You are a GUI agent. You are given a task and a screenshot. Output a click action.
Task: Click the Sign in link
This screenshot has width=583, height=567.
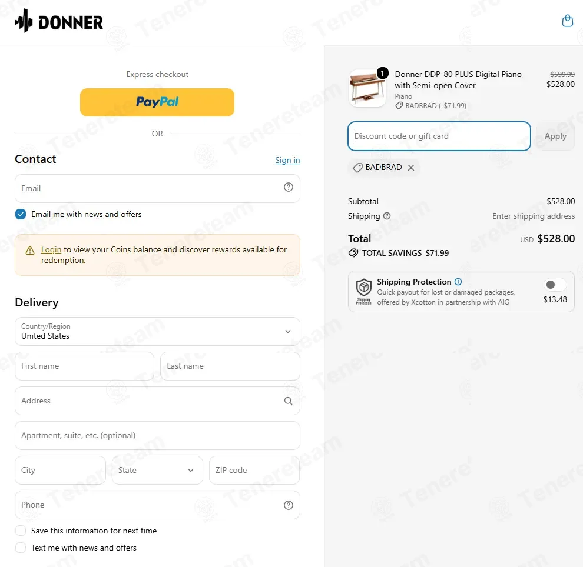pyautogui.click(x=287, y=160)
